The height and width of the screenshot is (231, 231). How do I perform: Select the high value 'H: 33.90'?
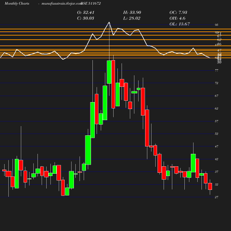coord(132,12)
